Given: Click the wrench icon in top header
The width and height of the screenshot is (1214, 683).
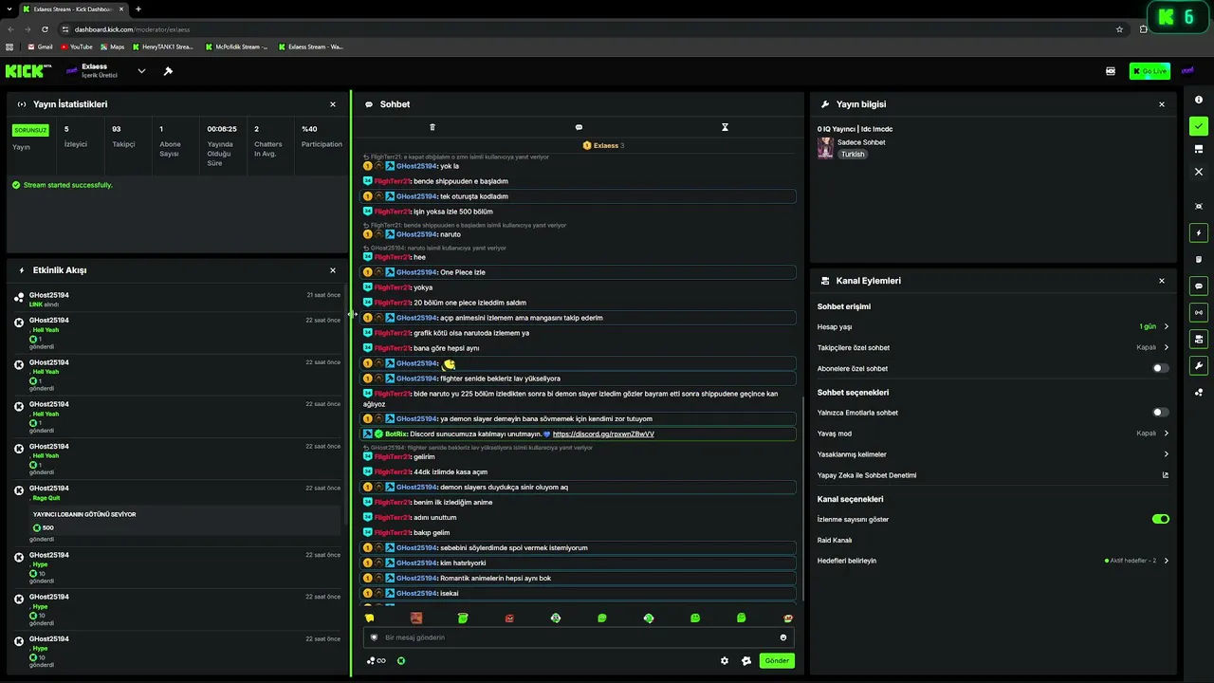Looking at the screenshot, I should click(168, 71).
